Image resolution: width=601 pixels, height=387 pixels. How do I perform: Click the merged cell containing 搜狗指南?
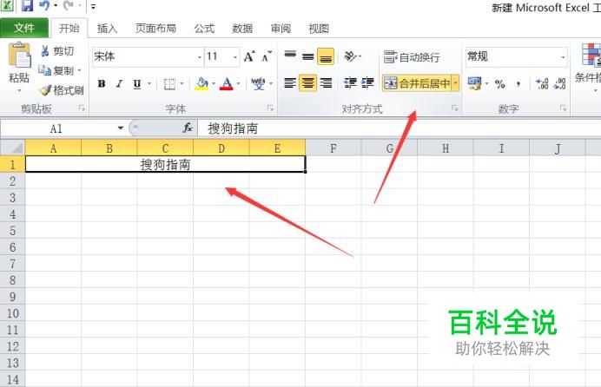pos(165,164)
